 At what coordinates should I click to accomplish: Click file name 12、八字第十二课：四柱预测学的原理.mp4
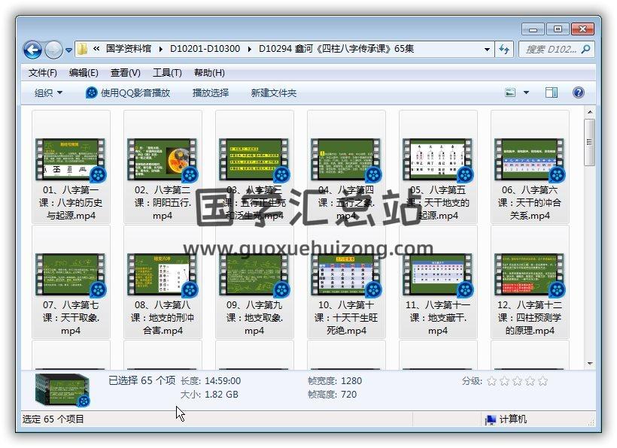[x=530, y=317]
